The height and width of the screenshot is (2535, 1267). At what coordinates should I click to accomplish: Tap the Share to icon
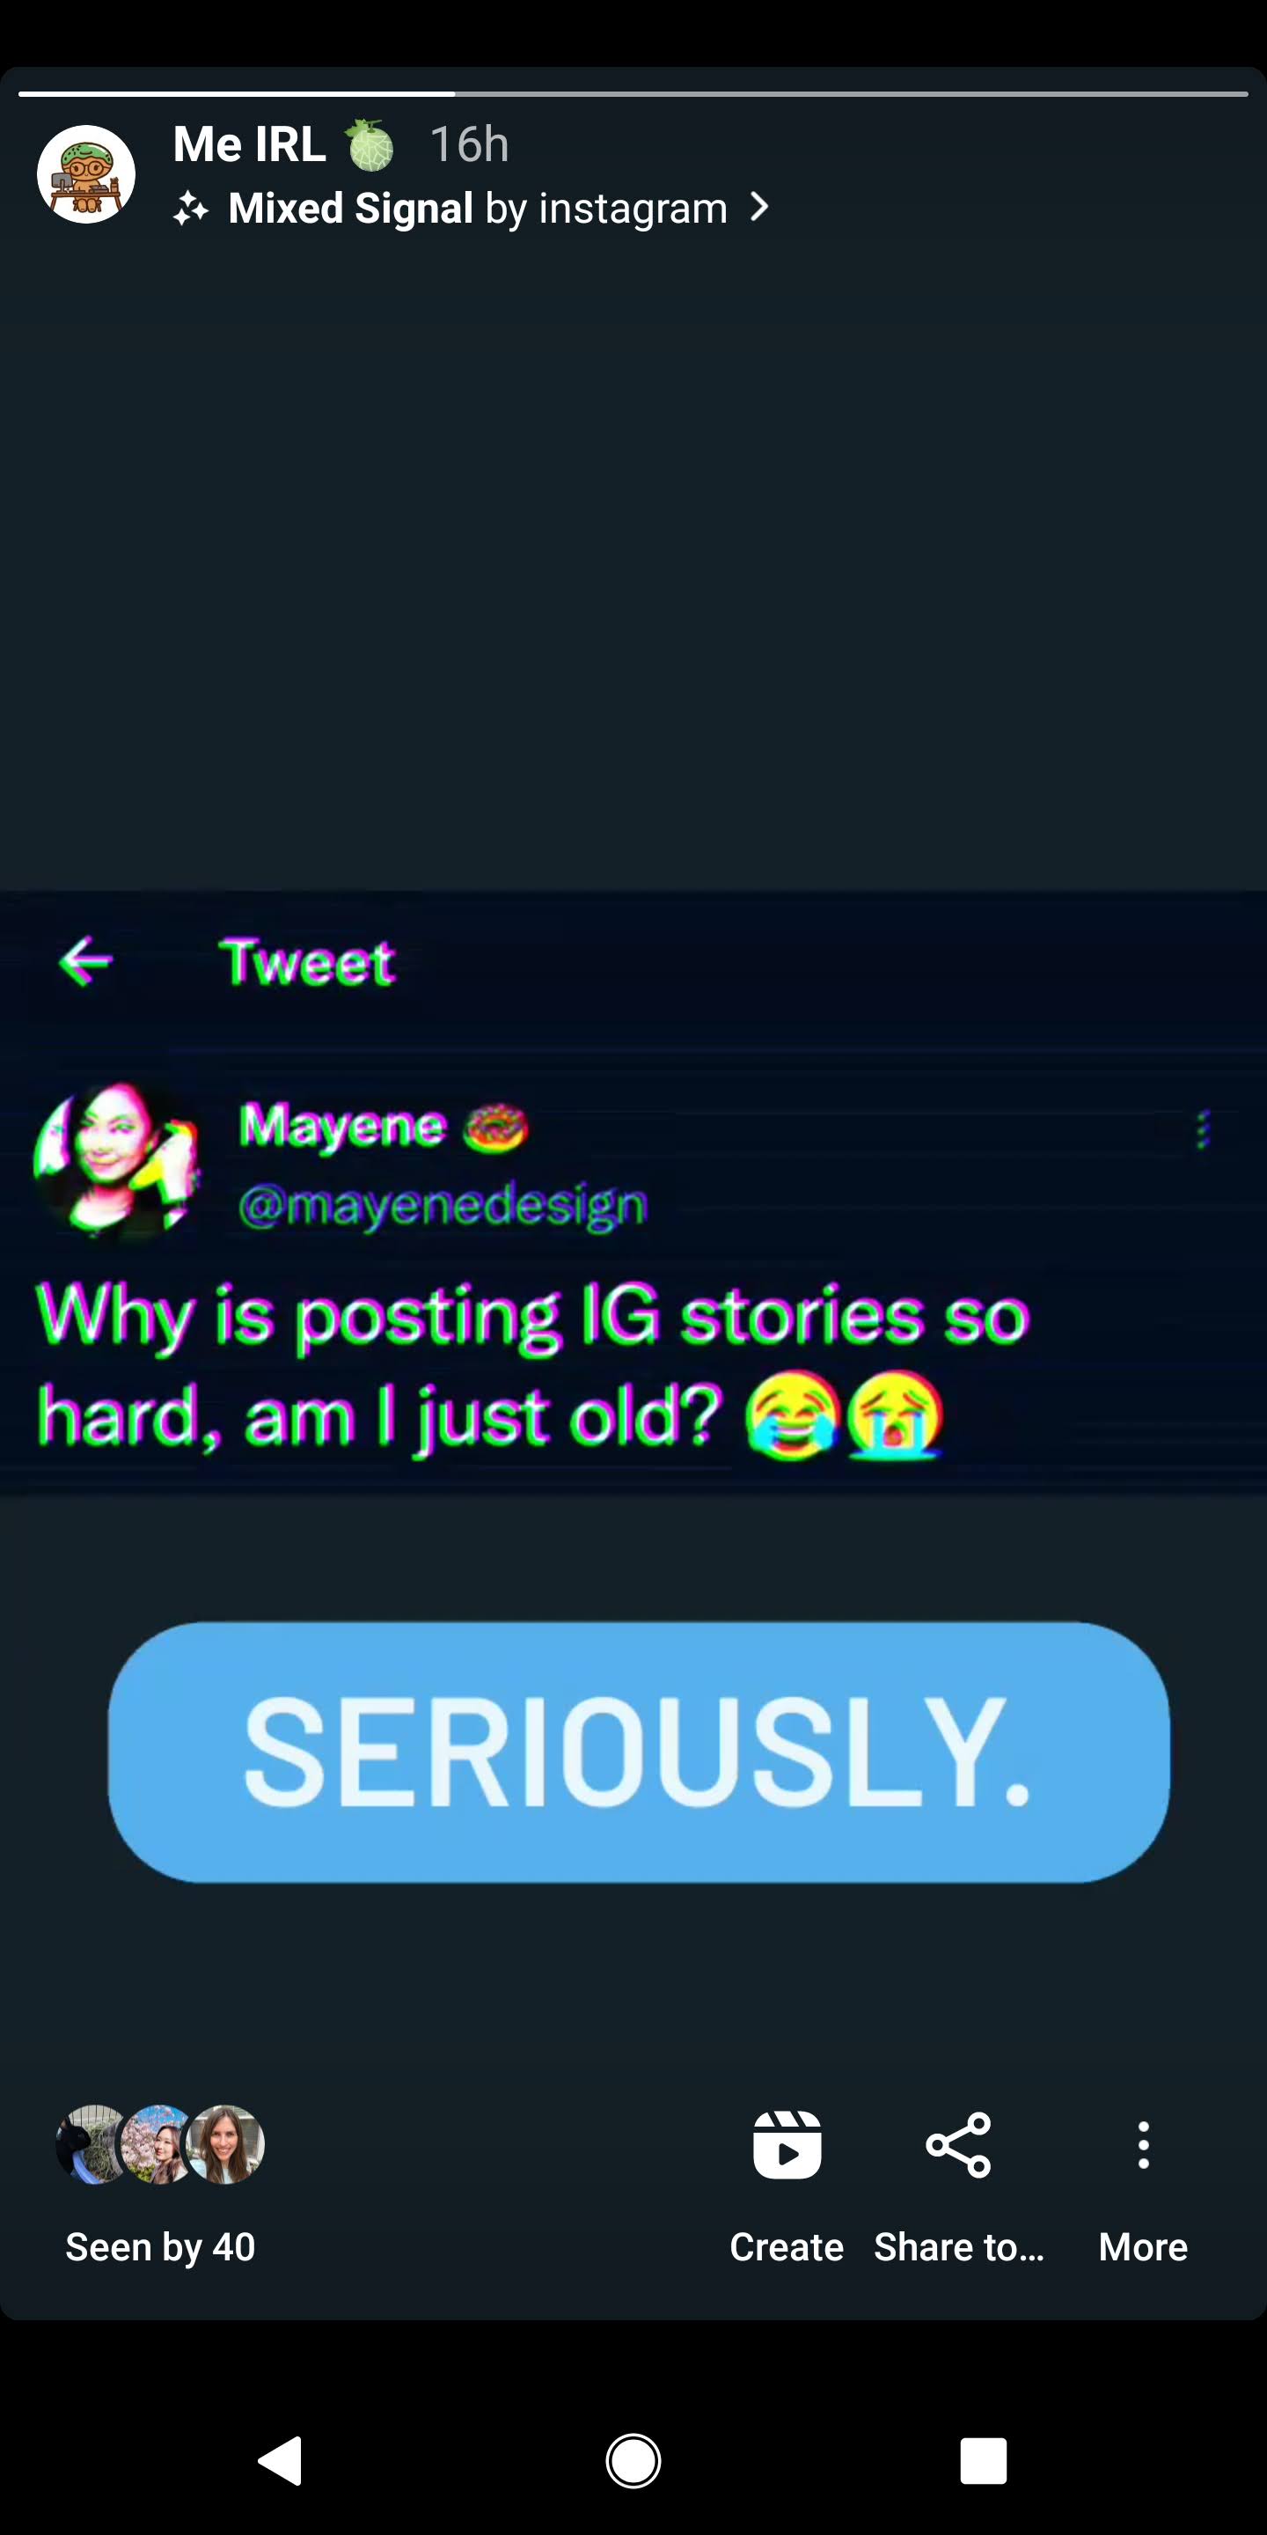pyautogui.click(x=958, y=2145)
